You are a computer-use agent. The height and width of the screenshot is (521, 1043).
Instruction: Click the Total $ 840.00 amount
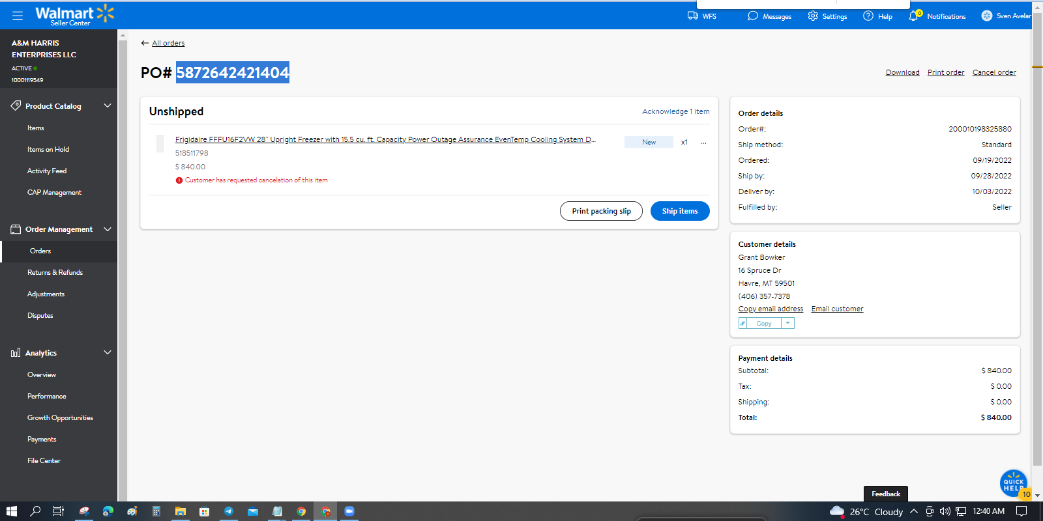(x=996, y=417)
